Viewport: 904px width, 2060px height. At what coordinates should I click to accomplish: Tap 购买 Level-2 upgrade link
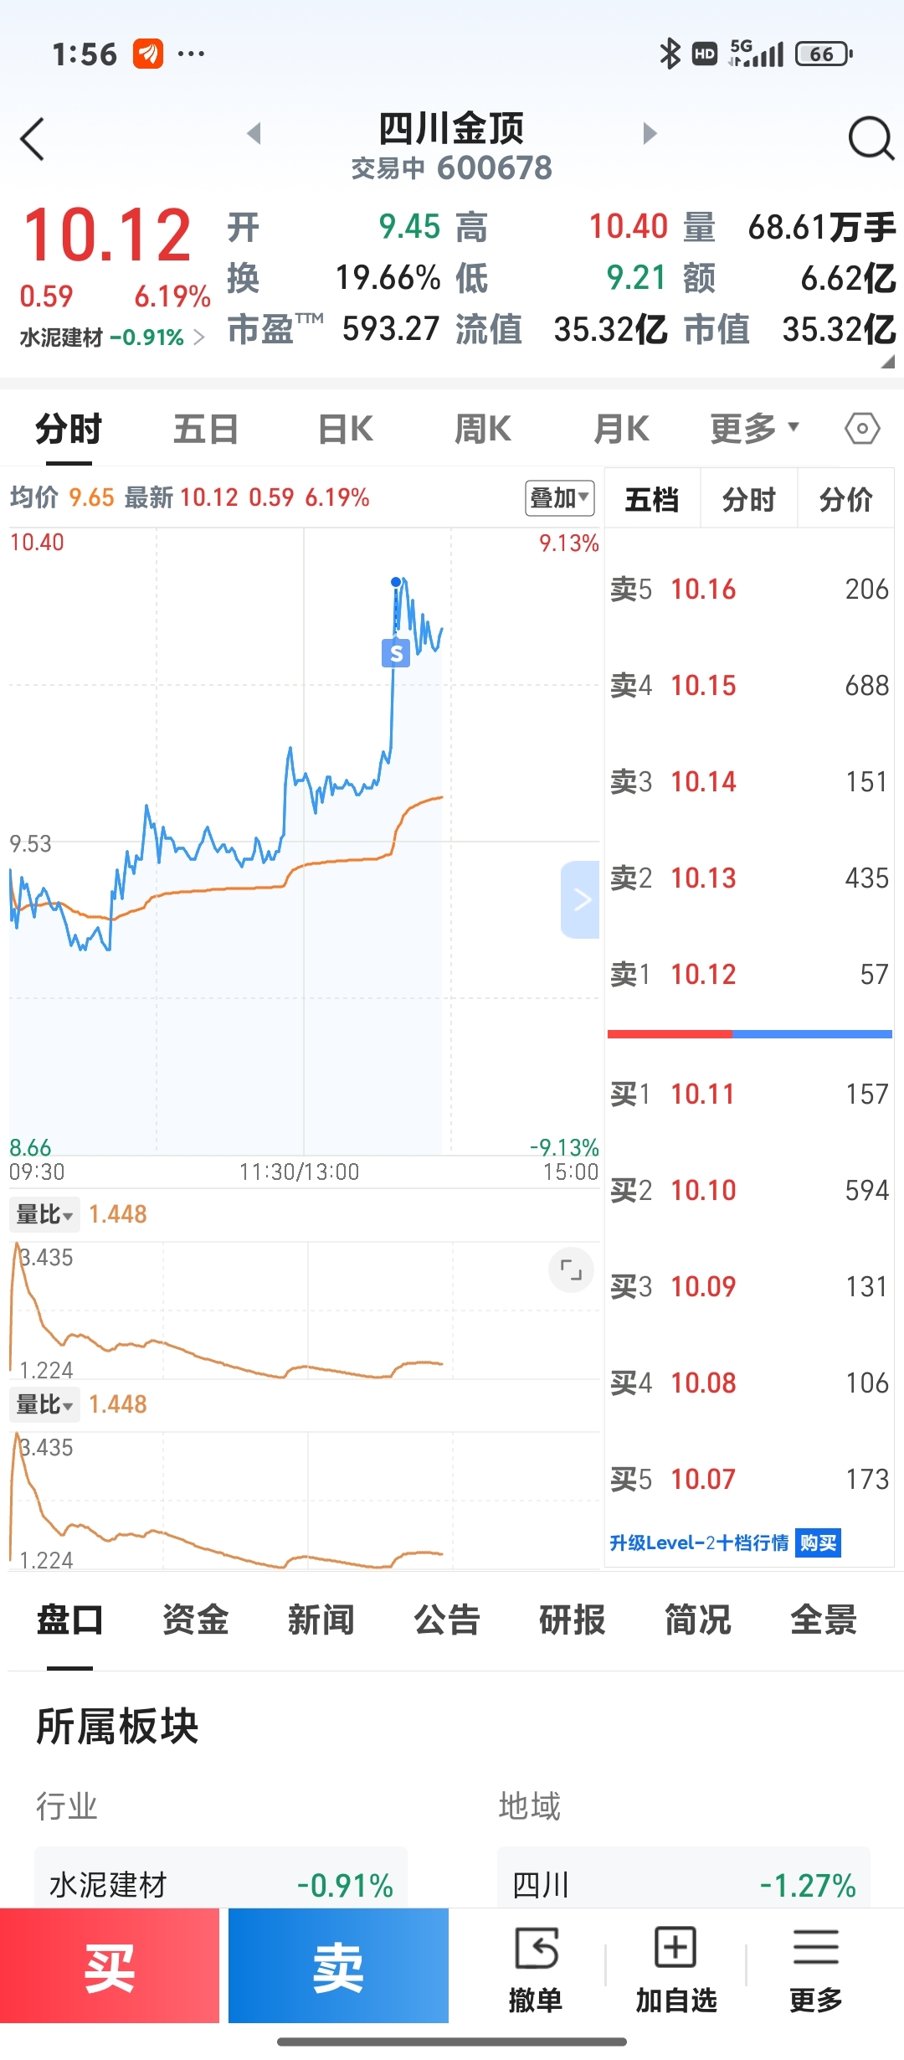[x=818, y=1542]
